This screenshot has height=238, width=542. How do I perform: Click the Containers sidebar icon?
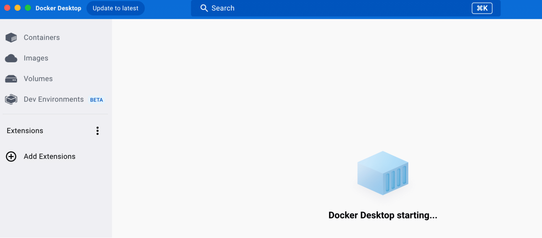(11, 38)
